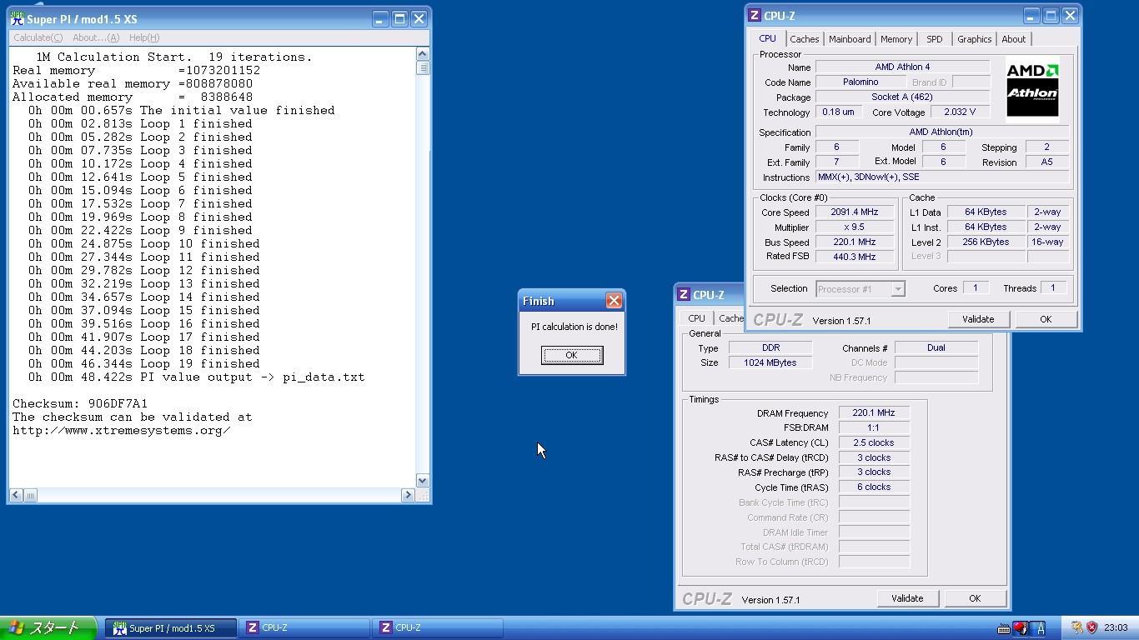1139x640 pixels.
Task: Confirm PI calculation done with OK
Action: pyautogui.click(x=571, y=355)
